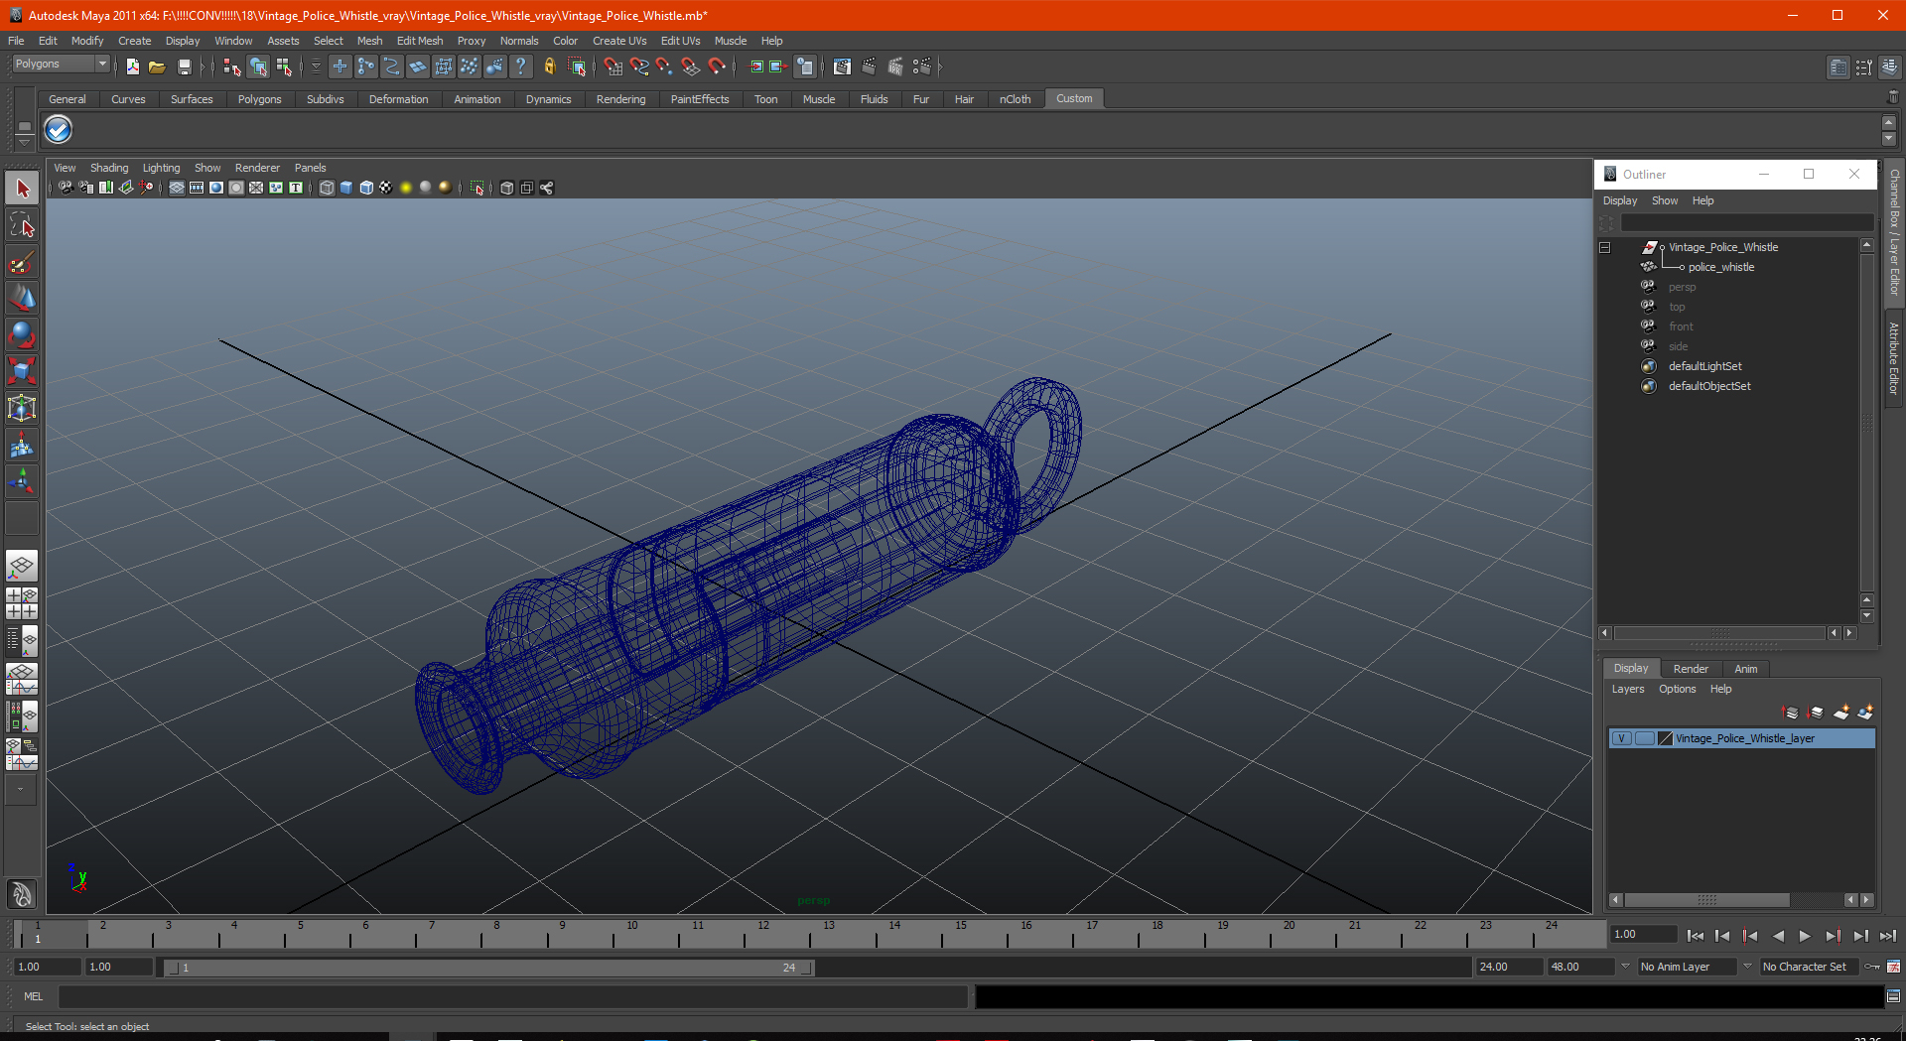The height and width of the screenshot is (1041, 1906).
Task: Move selected layer up icon
Action: click(1791, 713)
